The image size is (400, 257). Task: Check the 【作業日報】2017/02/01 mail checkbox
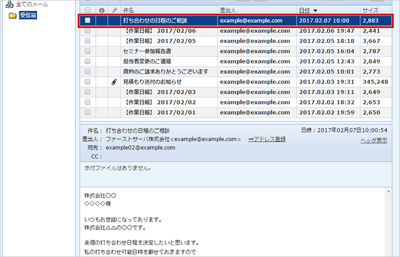87,112
